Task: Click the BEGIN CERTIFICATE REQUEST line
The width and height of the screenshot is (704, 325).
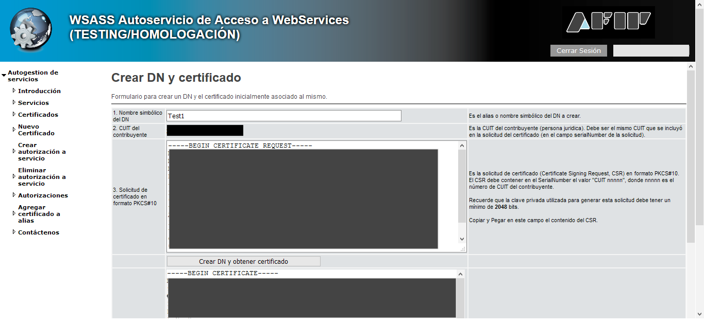Action: (x=240, y=146)
